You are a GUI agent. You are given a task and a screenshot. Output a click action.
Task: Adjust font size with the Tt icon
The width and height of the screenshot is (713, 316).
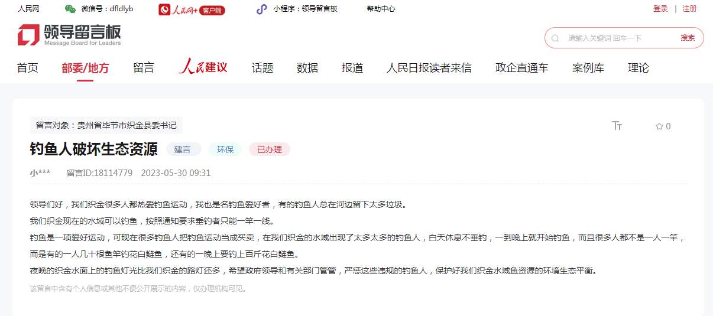(617, 126)
